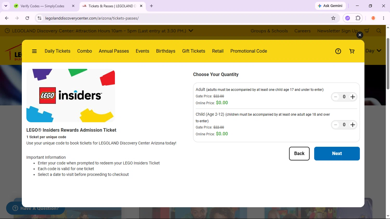Screen dimensions: 390x219
Task: Open the shopping cart in ticket modal
Action: pos(352,51)
